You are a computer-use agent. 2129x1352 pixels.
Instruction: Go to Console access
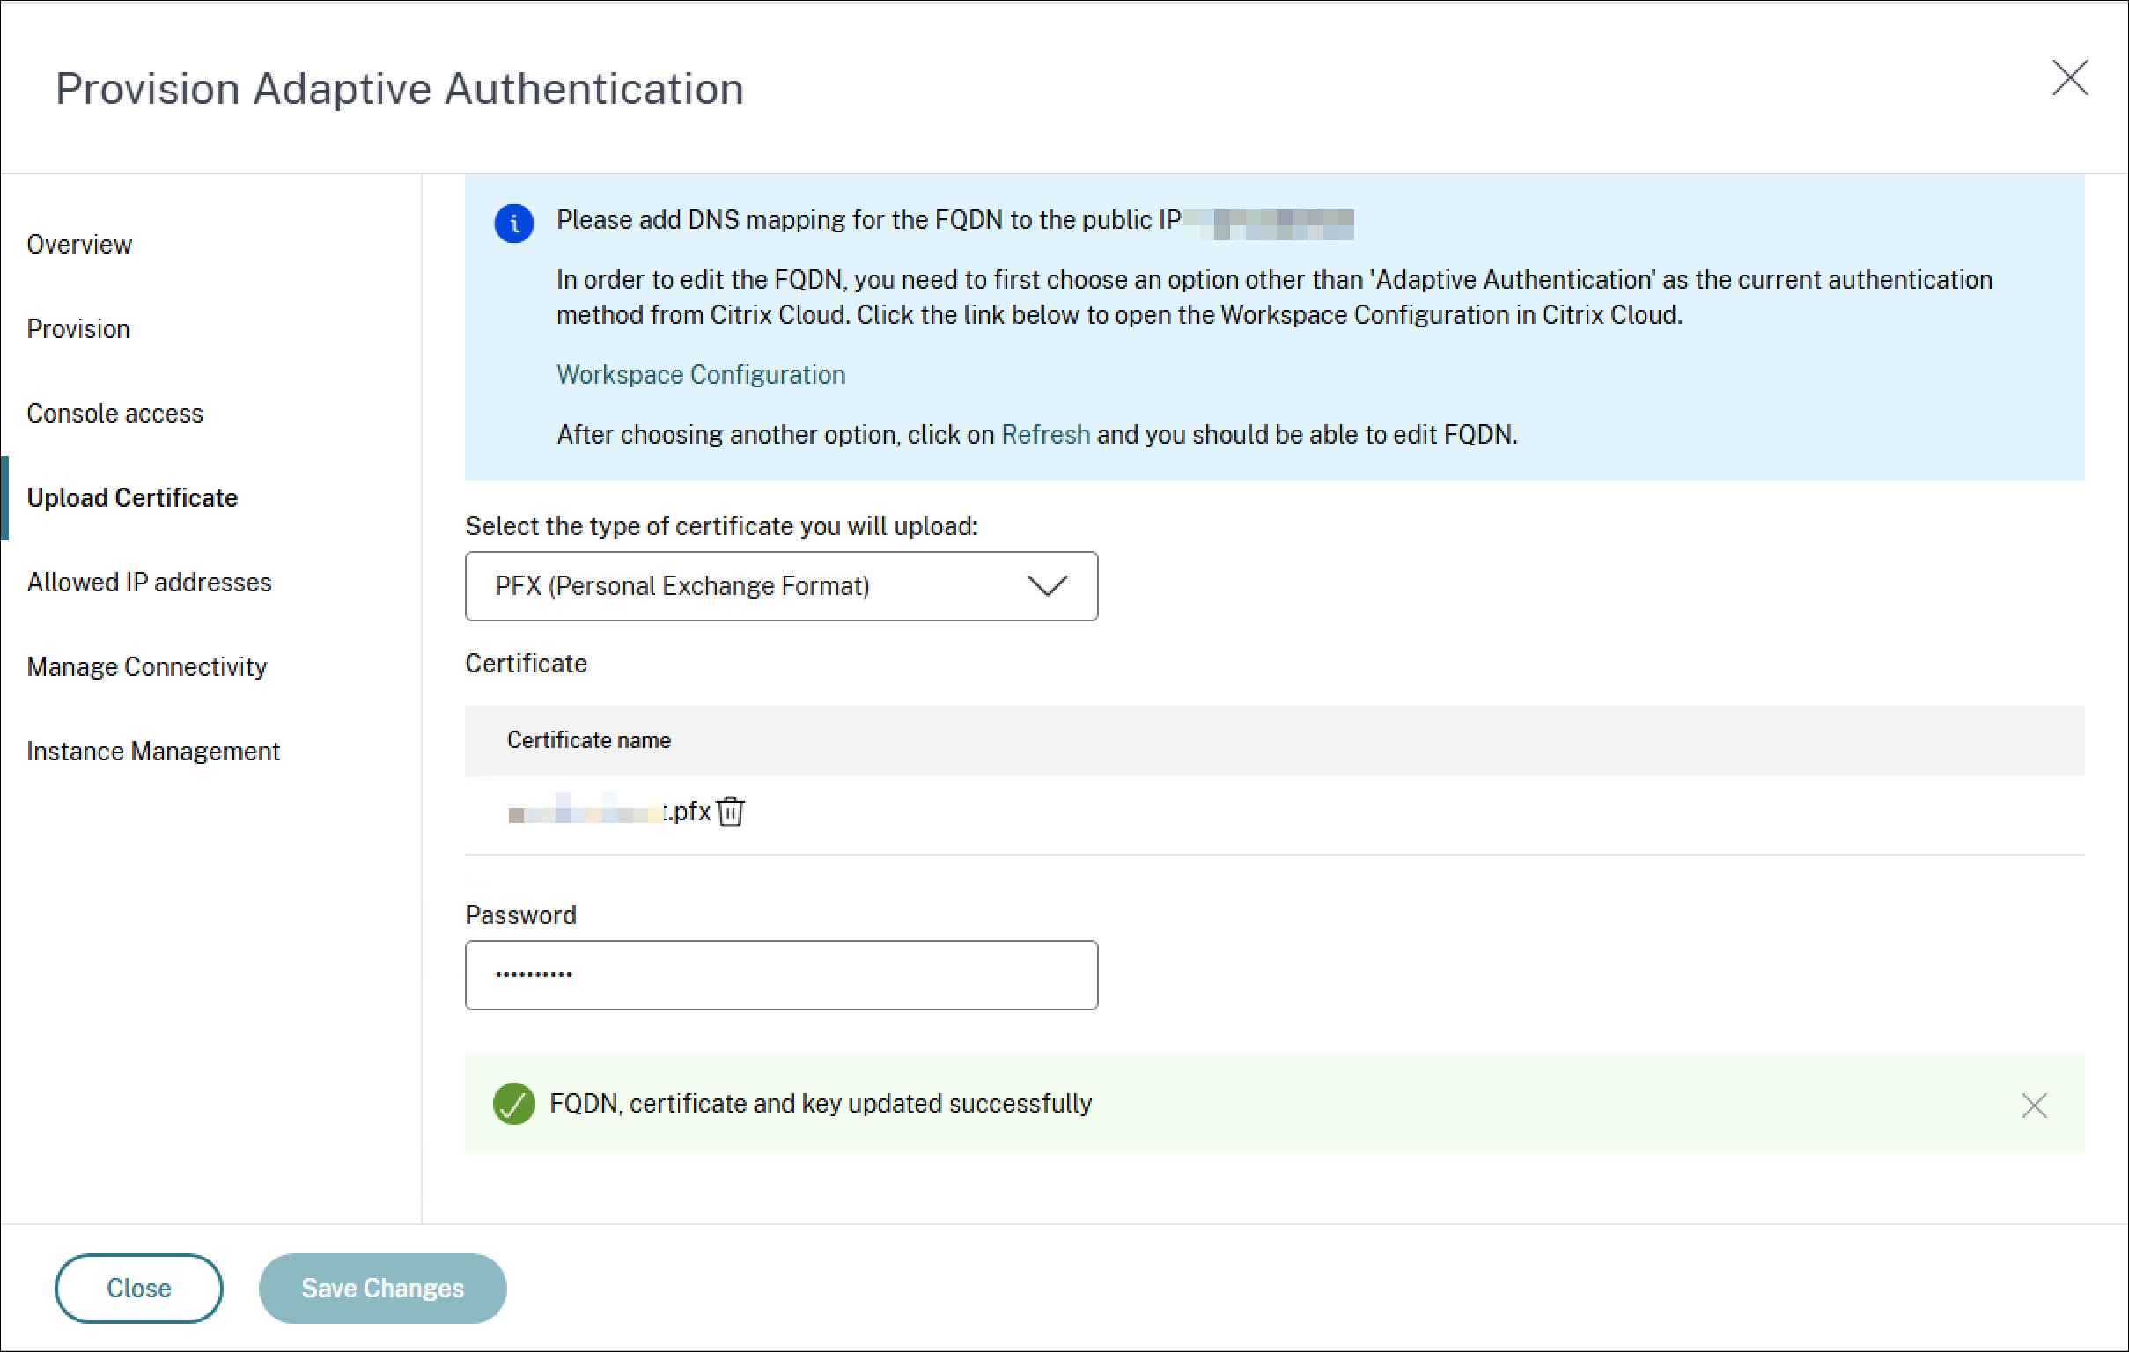tap(115, 413)
